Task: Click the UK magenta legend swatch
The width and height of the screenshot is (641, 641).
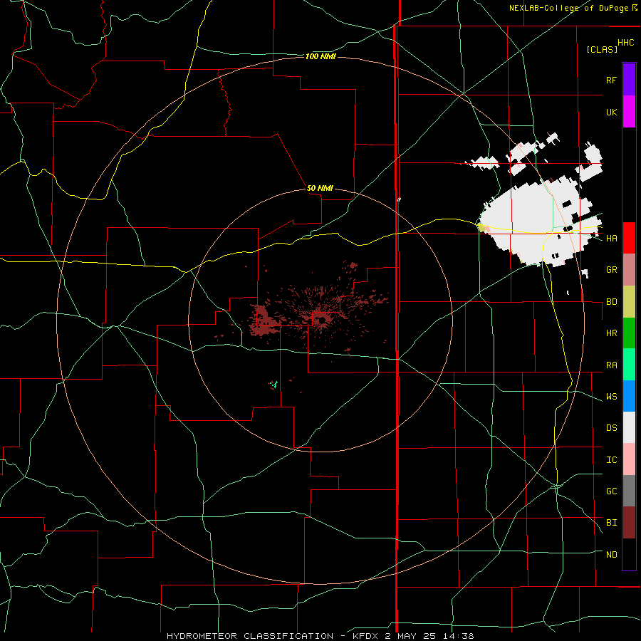Action: point(629,112)
